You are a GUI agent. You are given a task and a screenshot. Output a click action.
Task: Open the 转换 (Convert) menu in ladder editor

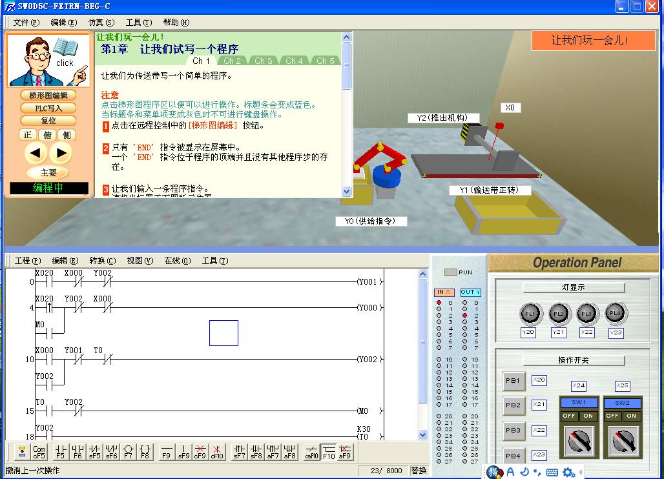[x=102, y=261]
